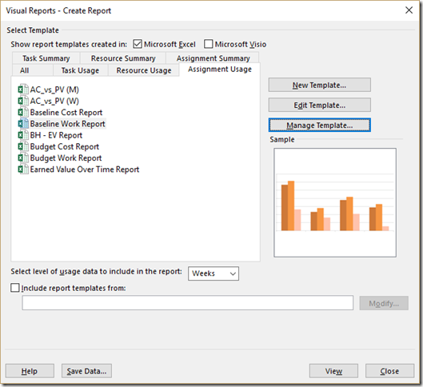Switch to the Resource Usage tab

[144, 70]
